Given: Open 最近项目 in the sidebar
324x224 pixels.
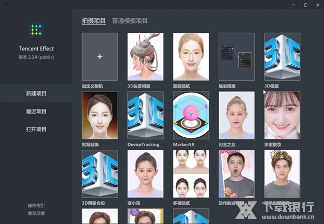Looking at the screenshot, I should click(x=36, y=111).
